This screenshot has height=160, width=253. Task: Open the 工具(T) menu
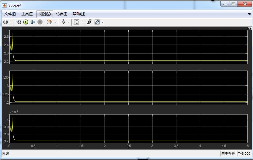(27, 14)
